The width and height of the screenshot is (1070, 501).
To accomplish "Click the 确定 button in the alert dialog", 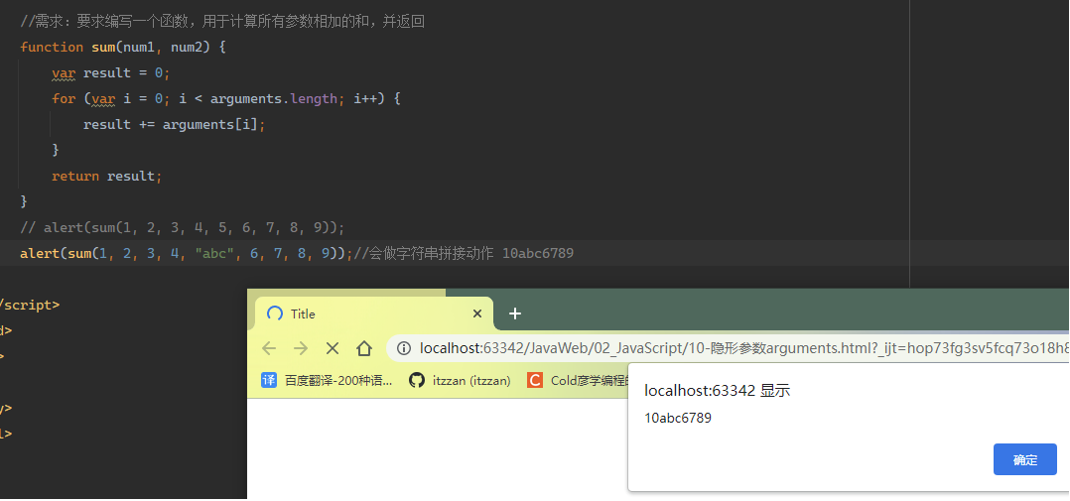I will [x=1024, y=459].
